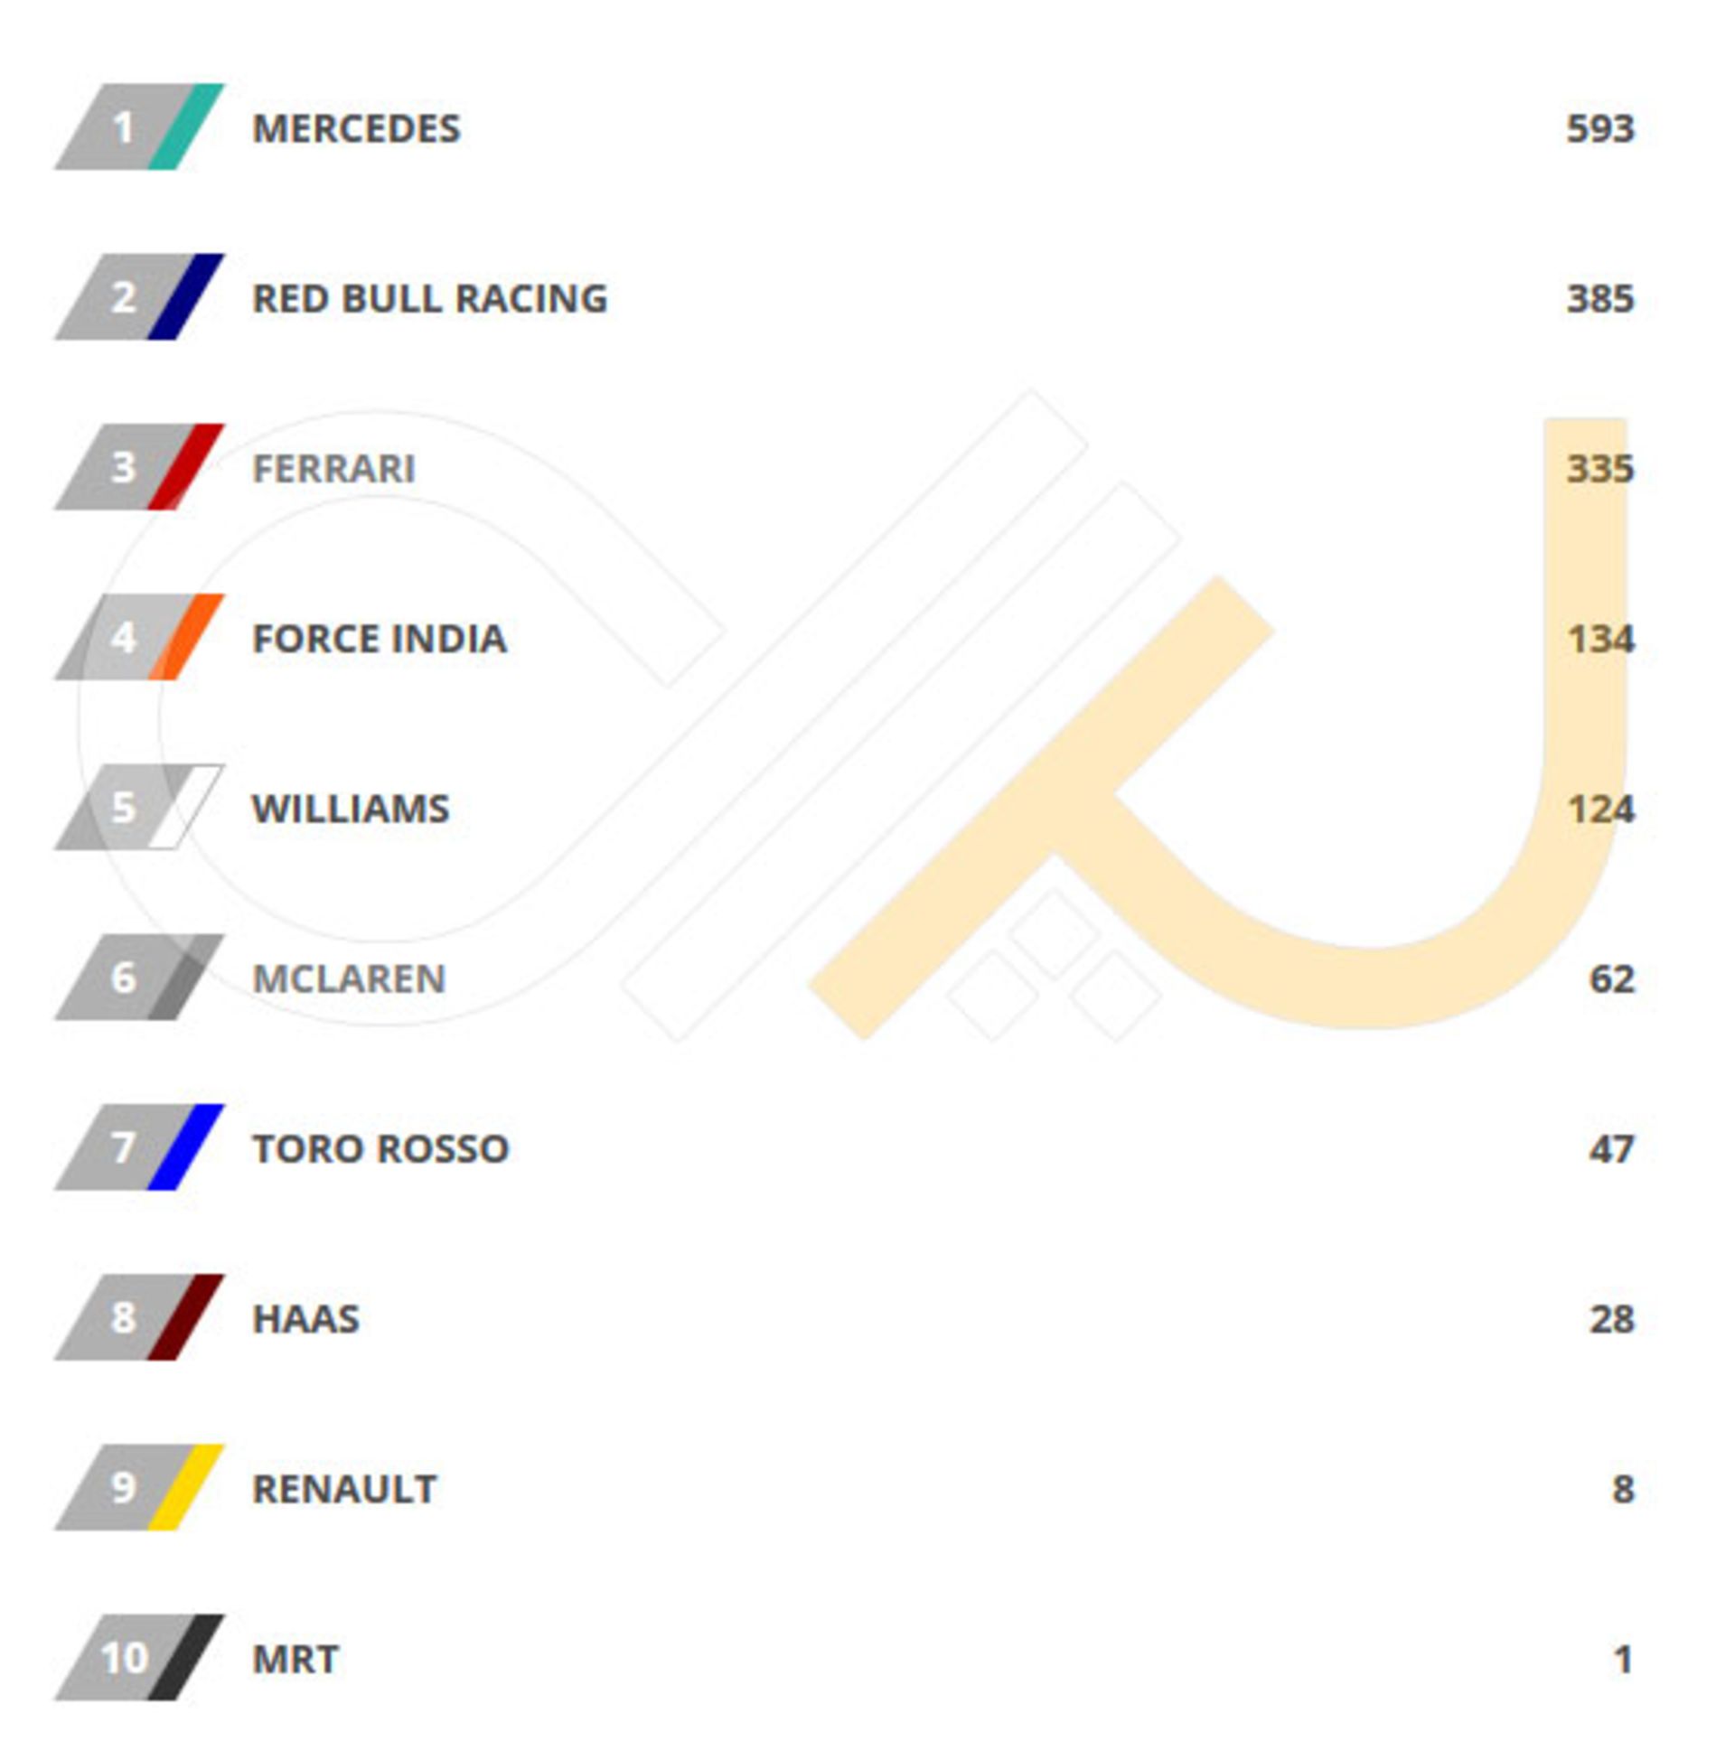
Task: Open the MERCEDES team name link
Action: 356,128
